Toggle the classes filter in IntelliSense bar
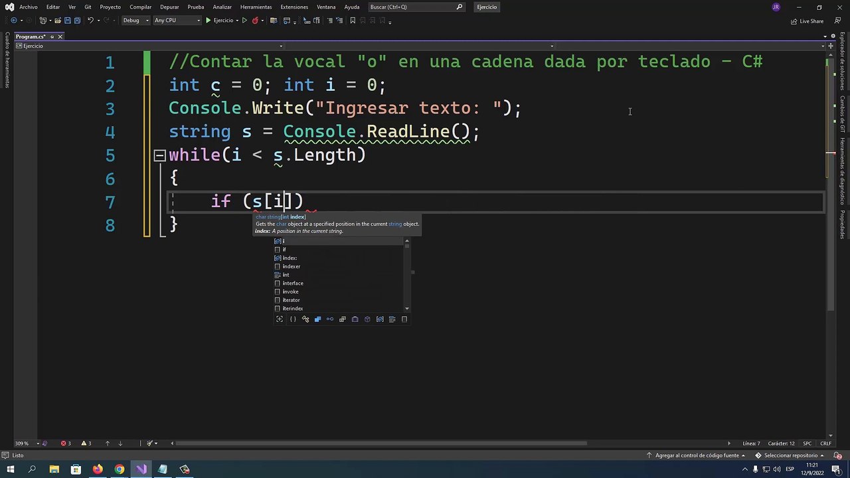Image resolution: width=850 pixels, height=478 pixels. [x=305, y=319]
